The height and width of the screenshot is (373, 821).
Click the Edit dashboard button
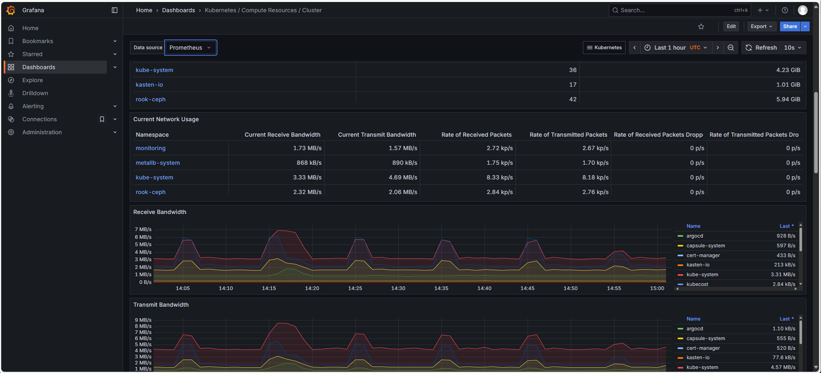coord(731,26)
